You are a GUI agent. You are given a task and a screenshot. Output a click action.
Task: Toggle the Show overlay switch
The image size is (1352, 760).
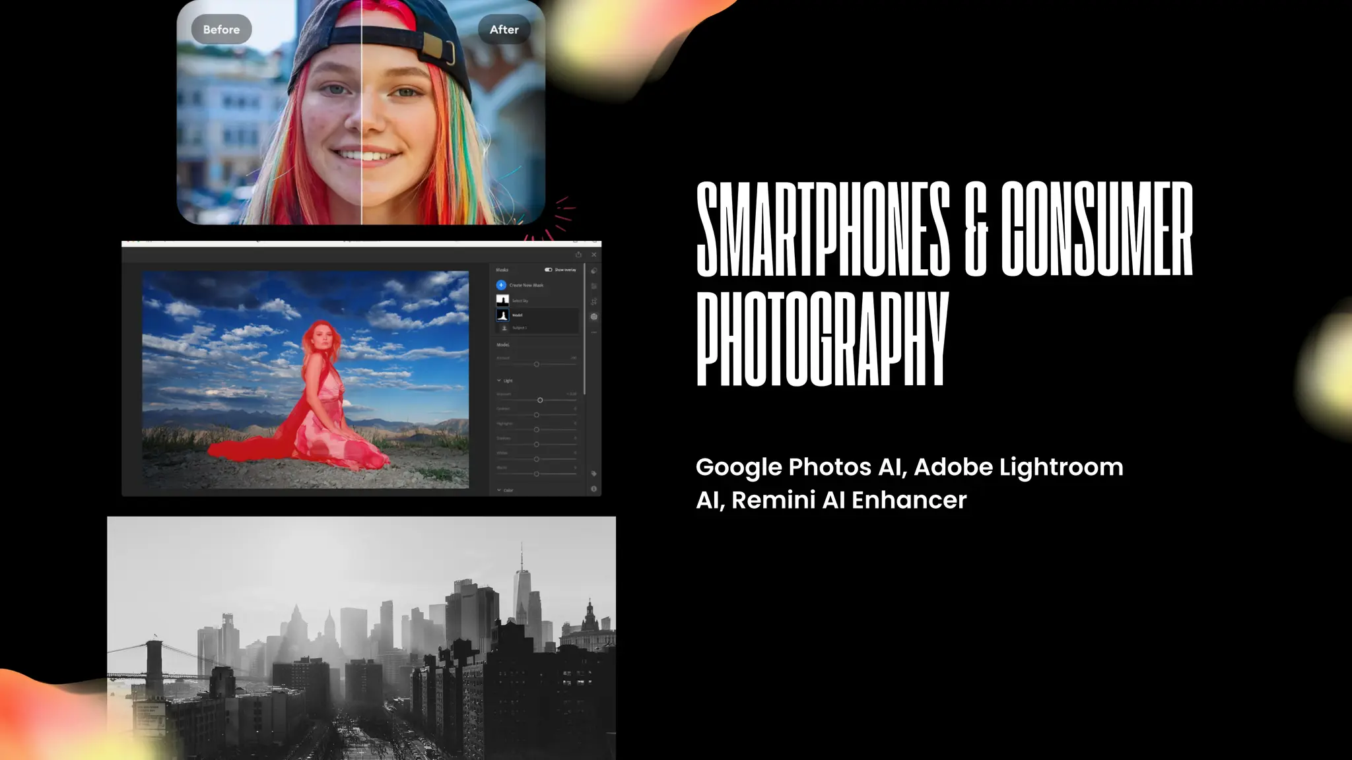point(549,270)
